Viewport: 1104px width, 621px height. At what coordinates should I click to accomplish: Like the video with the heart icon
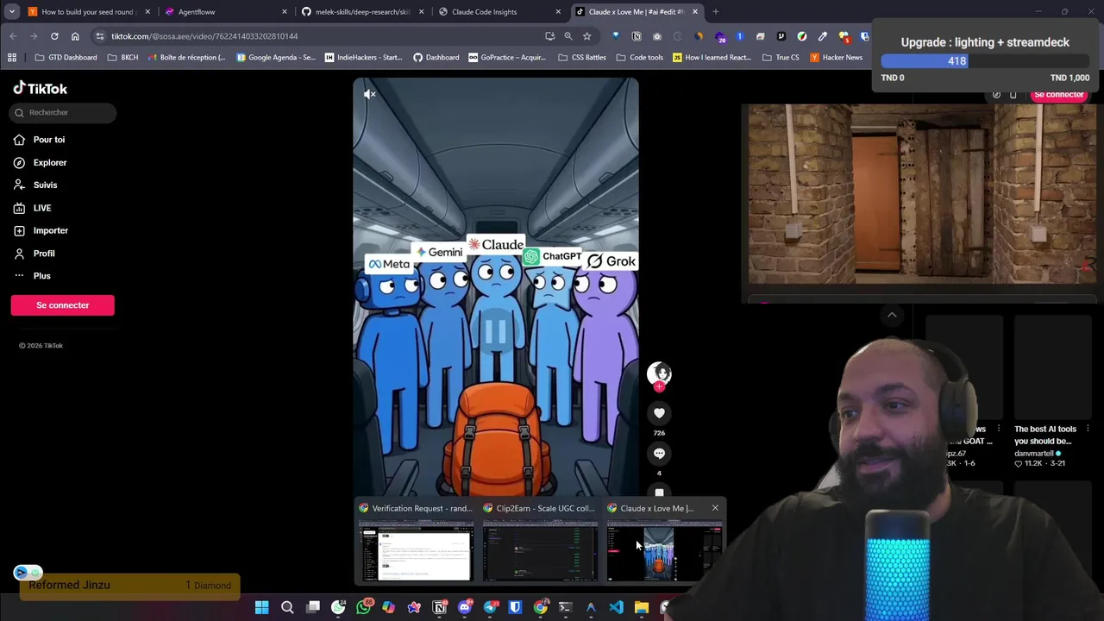tap(659, 414)
